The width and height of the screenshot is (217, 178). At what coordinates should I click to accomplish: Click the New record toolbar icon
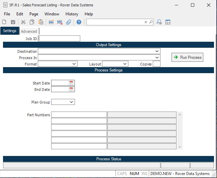[4, 22]
